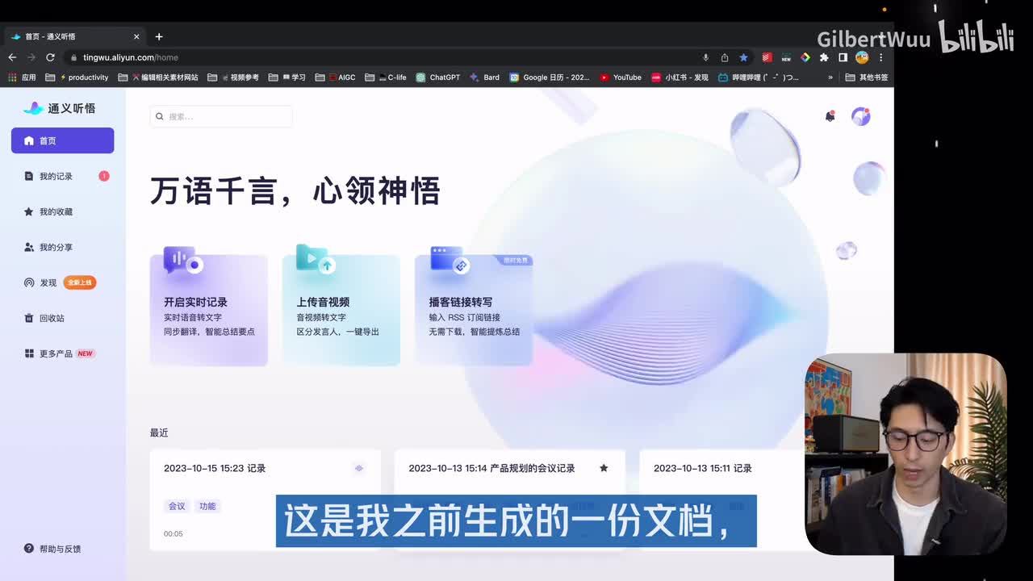This screenshot has width=1033, height=581.
Task: Open browser extensions puzzle icon
Action: (824, 57)
